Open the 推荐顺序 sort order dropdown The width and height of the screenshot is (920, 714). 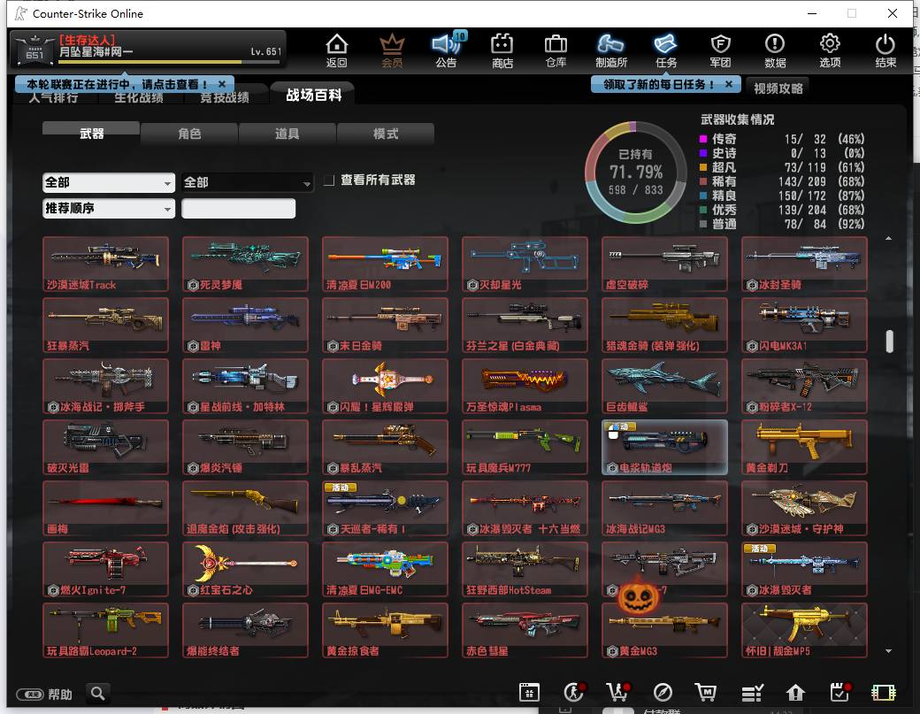click(x=109, y=208)
